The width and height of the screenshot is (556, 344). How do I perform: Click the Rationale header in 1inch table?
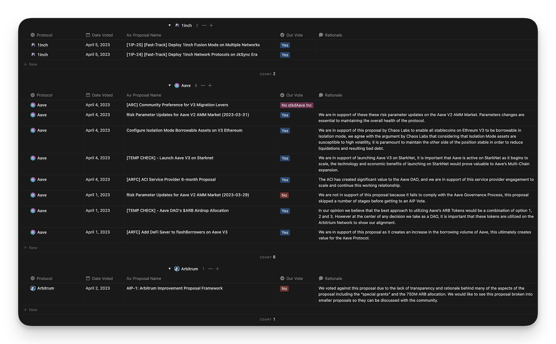330,35
